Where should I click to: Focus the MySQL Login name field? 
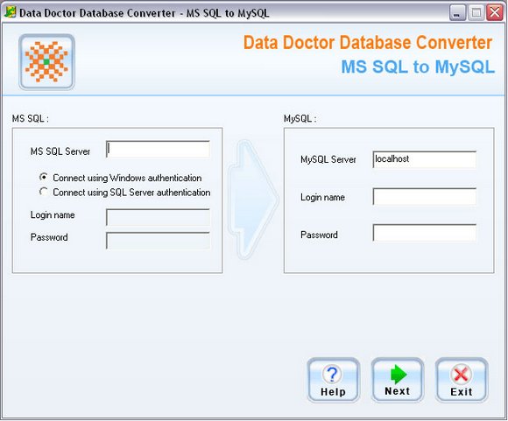pyautogui.click(x=425, y=197)
